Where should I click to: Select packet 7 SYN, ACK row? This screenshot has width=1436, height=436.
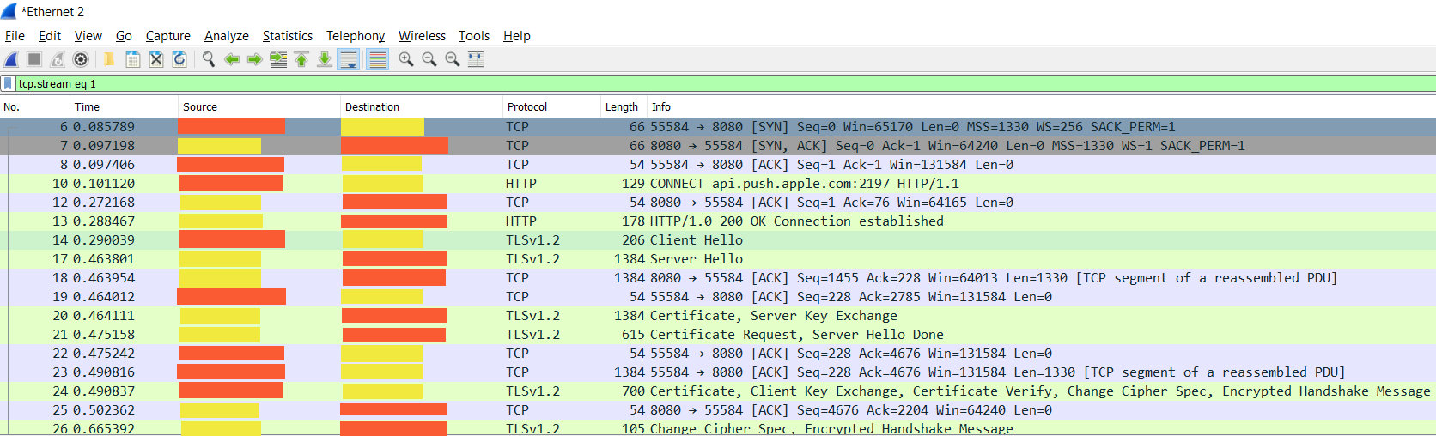[x=718, y=146]
